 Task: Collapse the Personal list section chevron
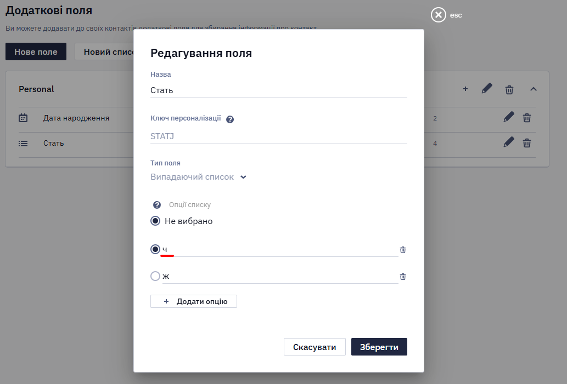click(x=534, y=89)
